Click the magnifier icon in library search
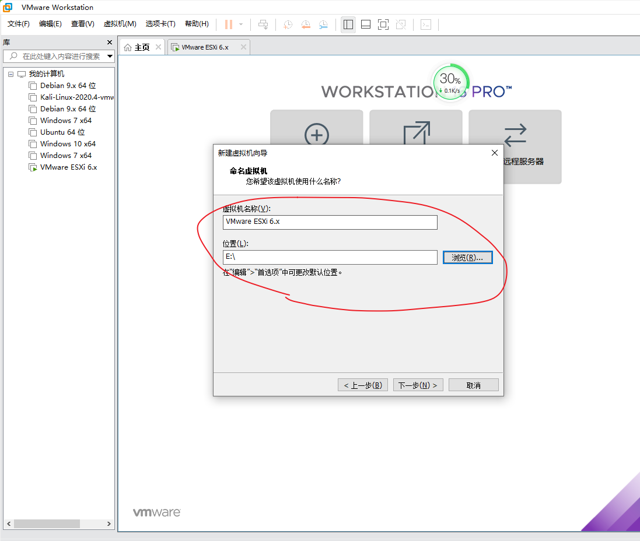This screenshot has height=541, width=640. coord(13,56)
